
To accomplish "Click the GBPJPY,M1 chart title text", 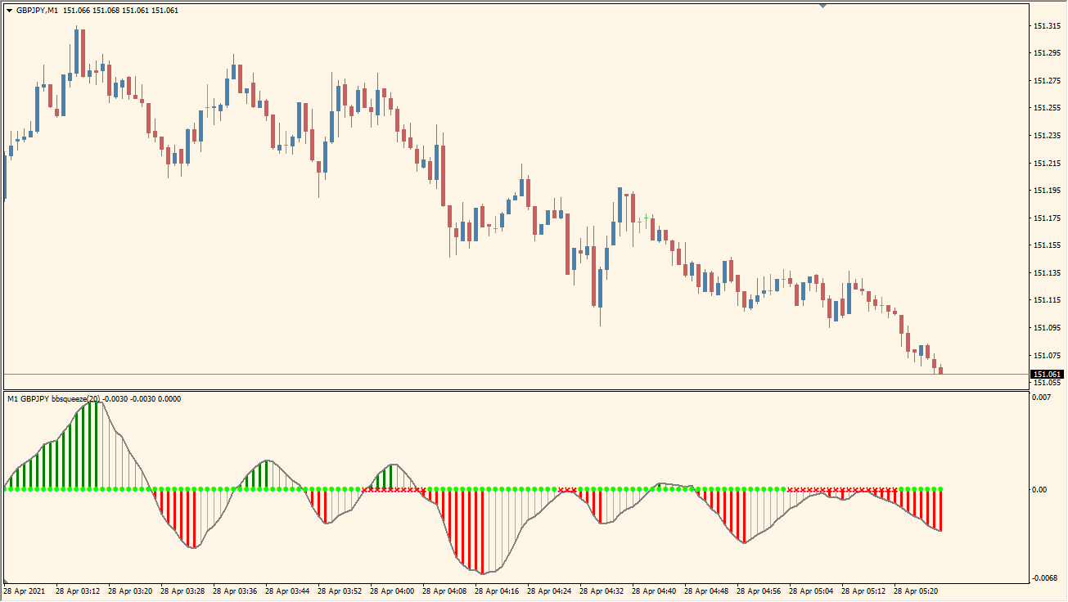I will (x=37, y=11).
